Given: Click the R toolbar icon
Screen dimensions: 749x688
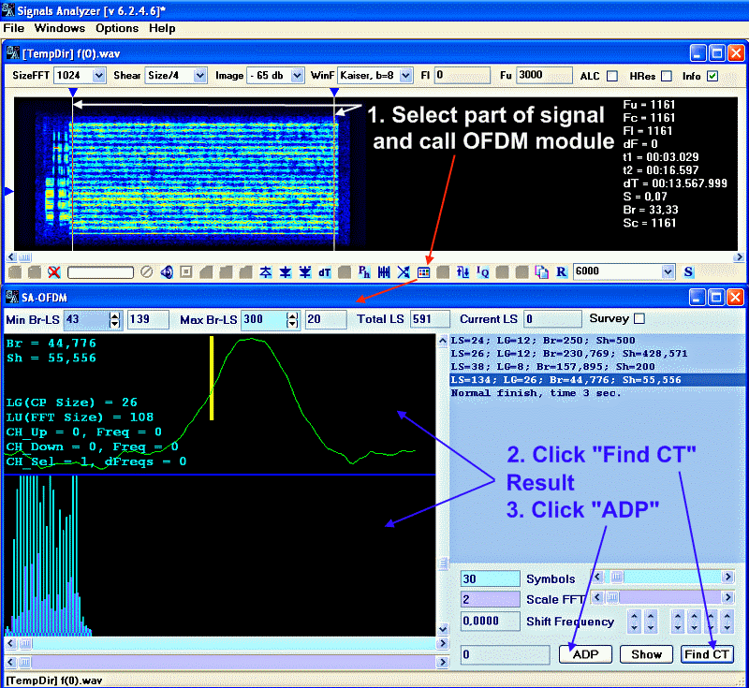Looking at the screenshot, I should pyautogui.click(x=561, y=271).
